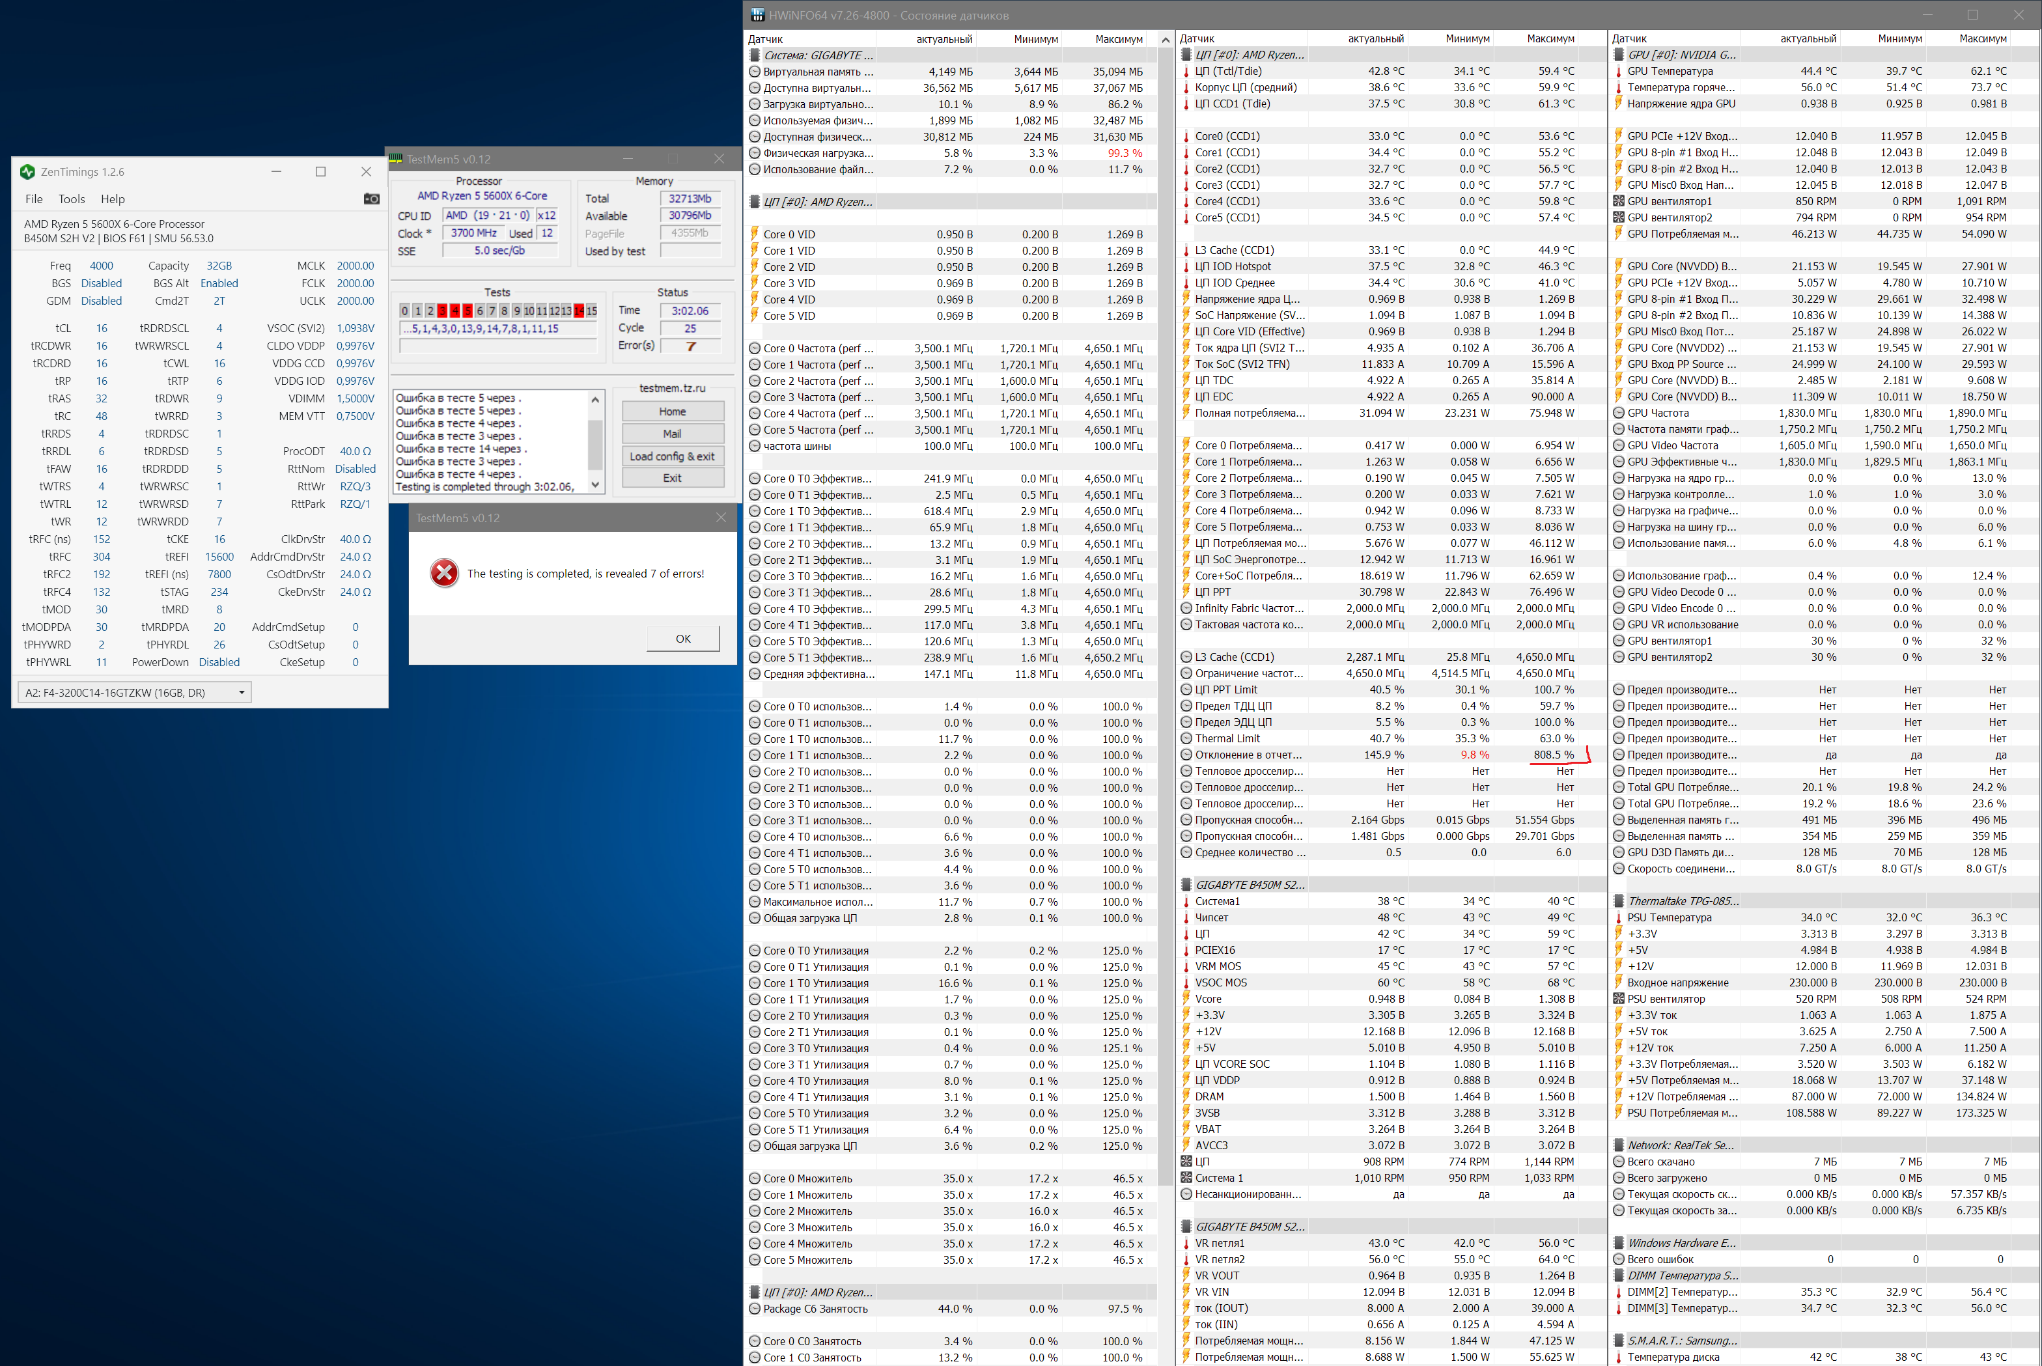Click the lightning bolt icon beside Core 0 VID
Viewport: 2042px width, 1366px height.
pyautogui.click(x=755, y=234)
